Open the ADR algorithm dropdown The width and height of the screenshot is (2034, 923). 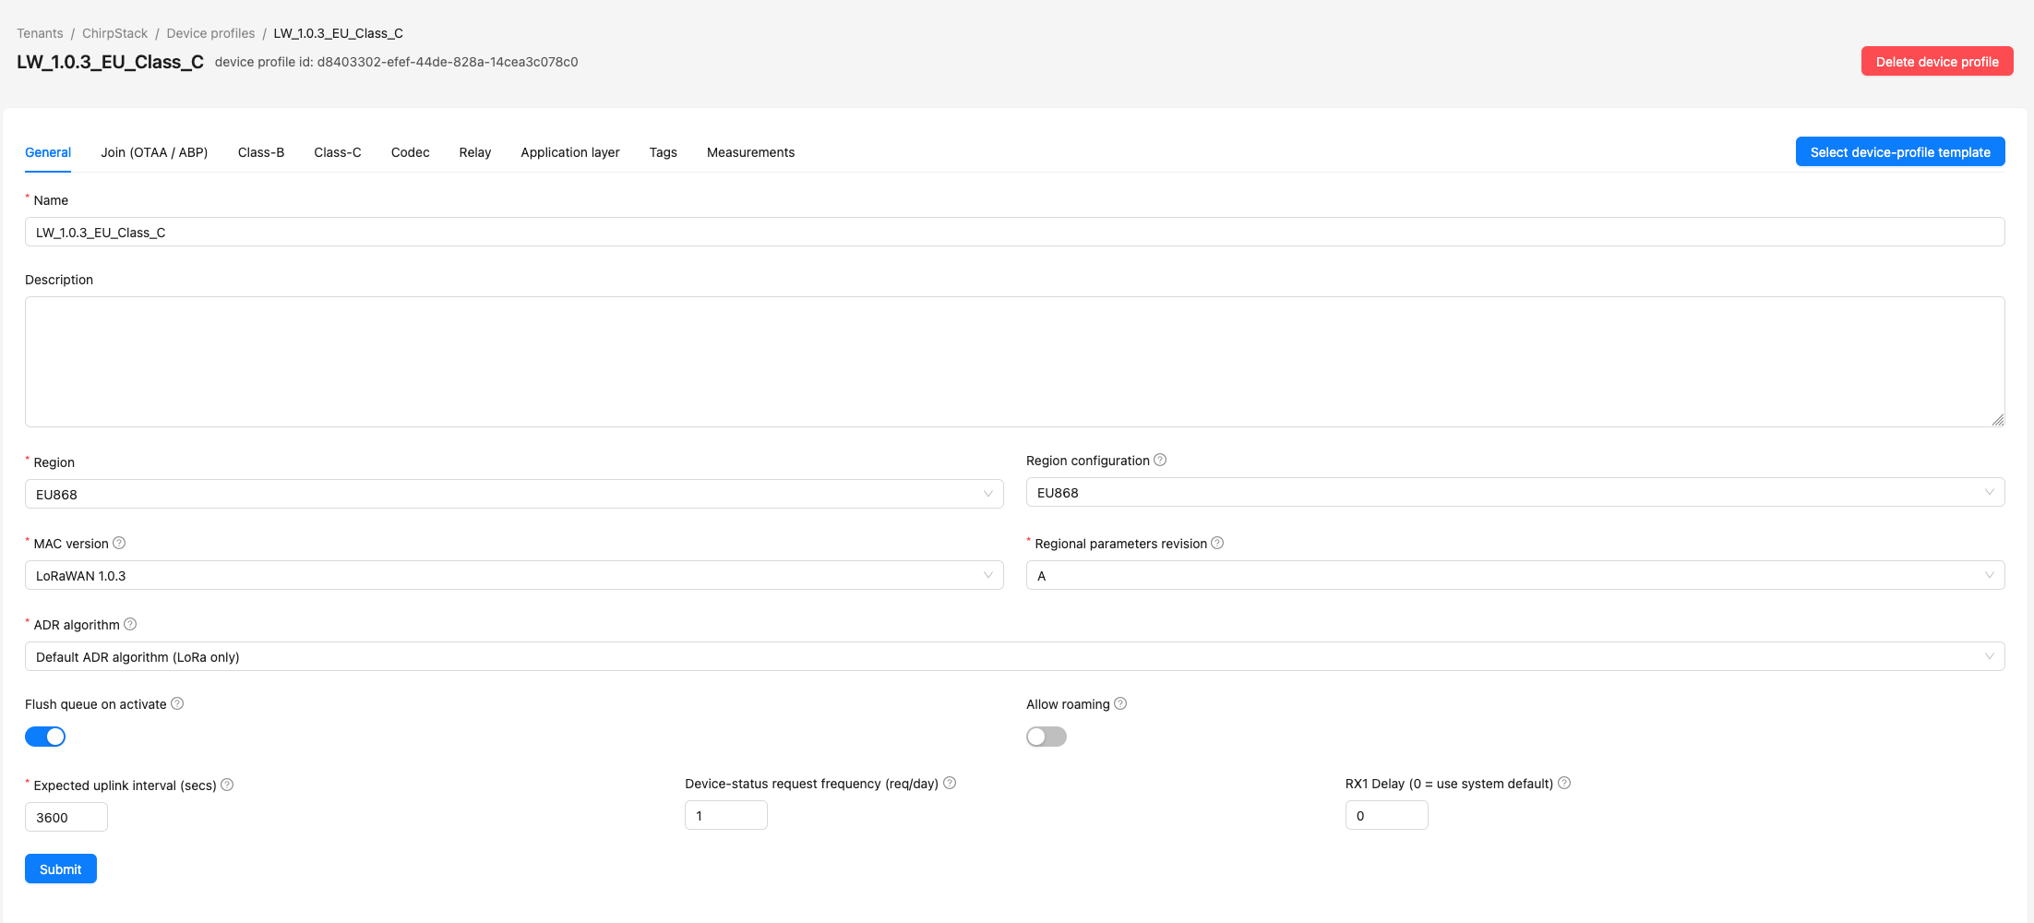pyautogui.click(x=1014, y=656)
